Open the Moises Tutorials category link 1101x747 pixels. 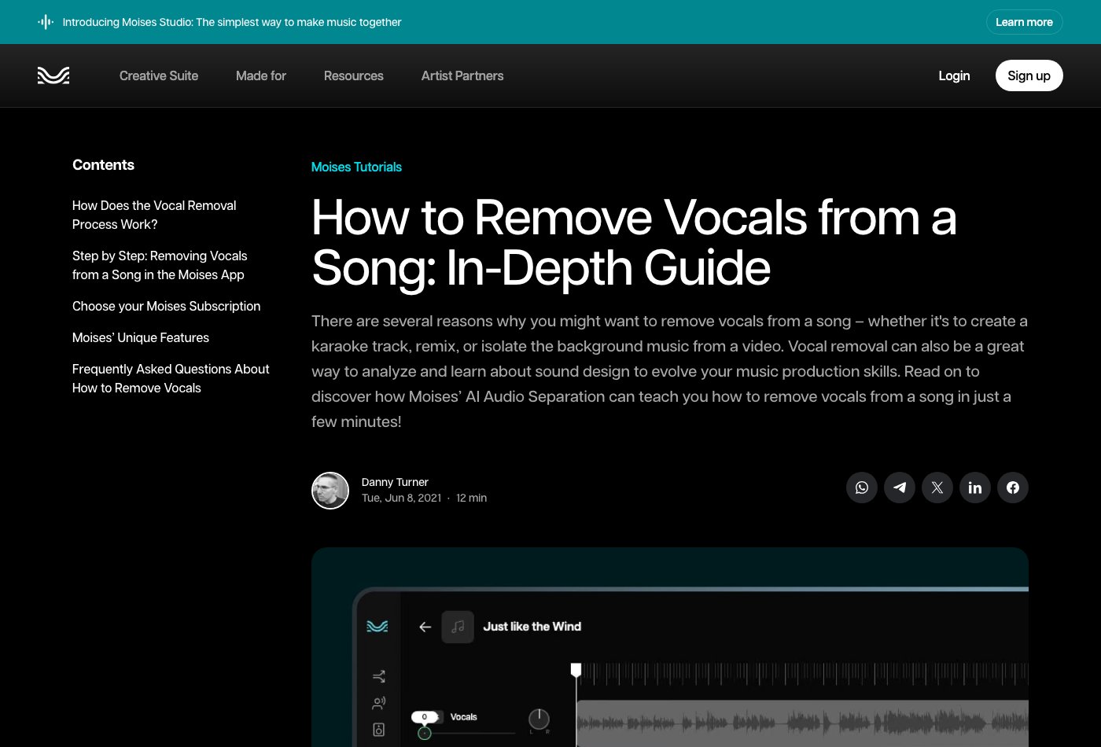(x=356, y=167)
